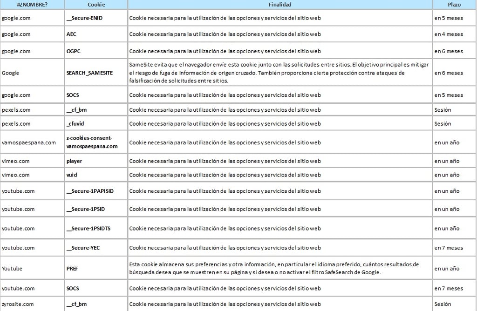This screenshot has width=477, height=311.
Task: Click the Plazo column header
Action: coord(454,5)
